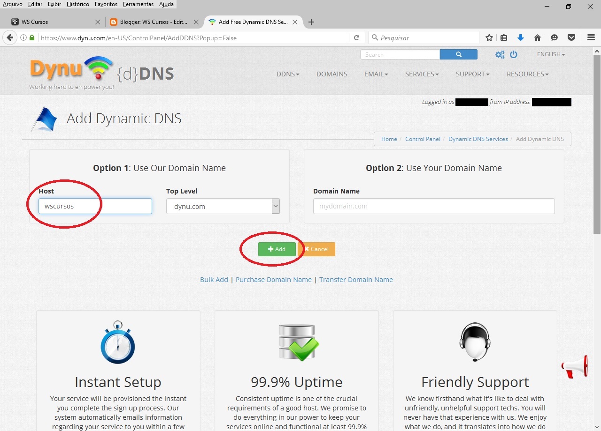Open the Favoritos menu
The image size is (601, 431).
106,4
